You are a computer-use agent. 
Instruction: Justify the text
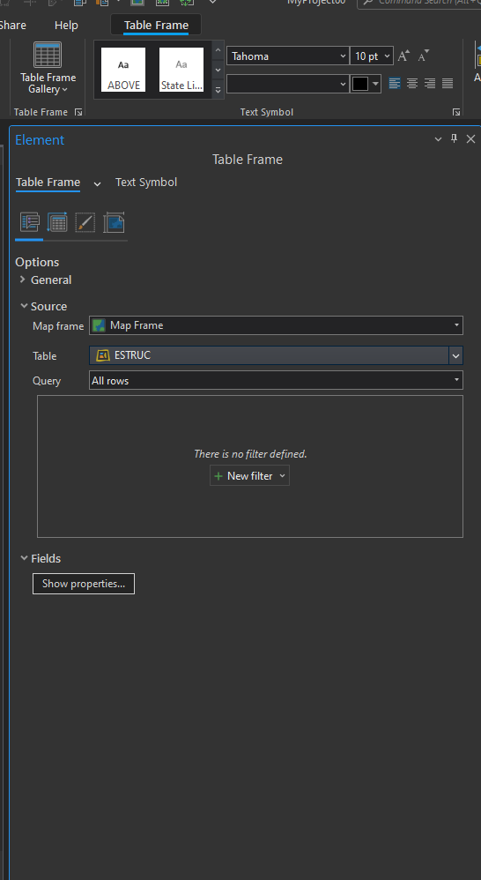(448, 84)
